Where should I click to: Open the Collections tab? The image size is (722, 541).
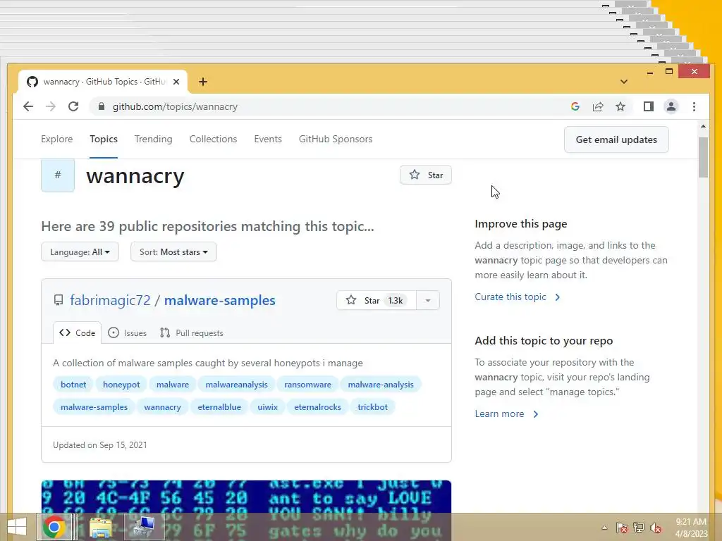213,139
